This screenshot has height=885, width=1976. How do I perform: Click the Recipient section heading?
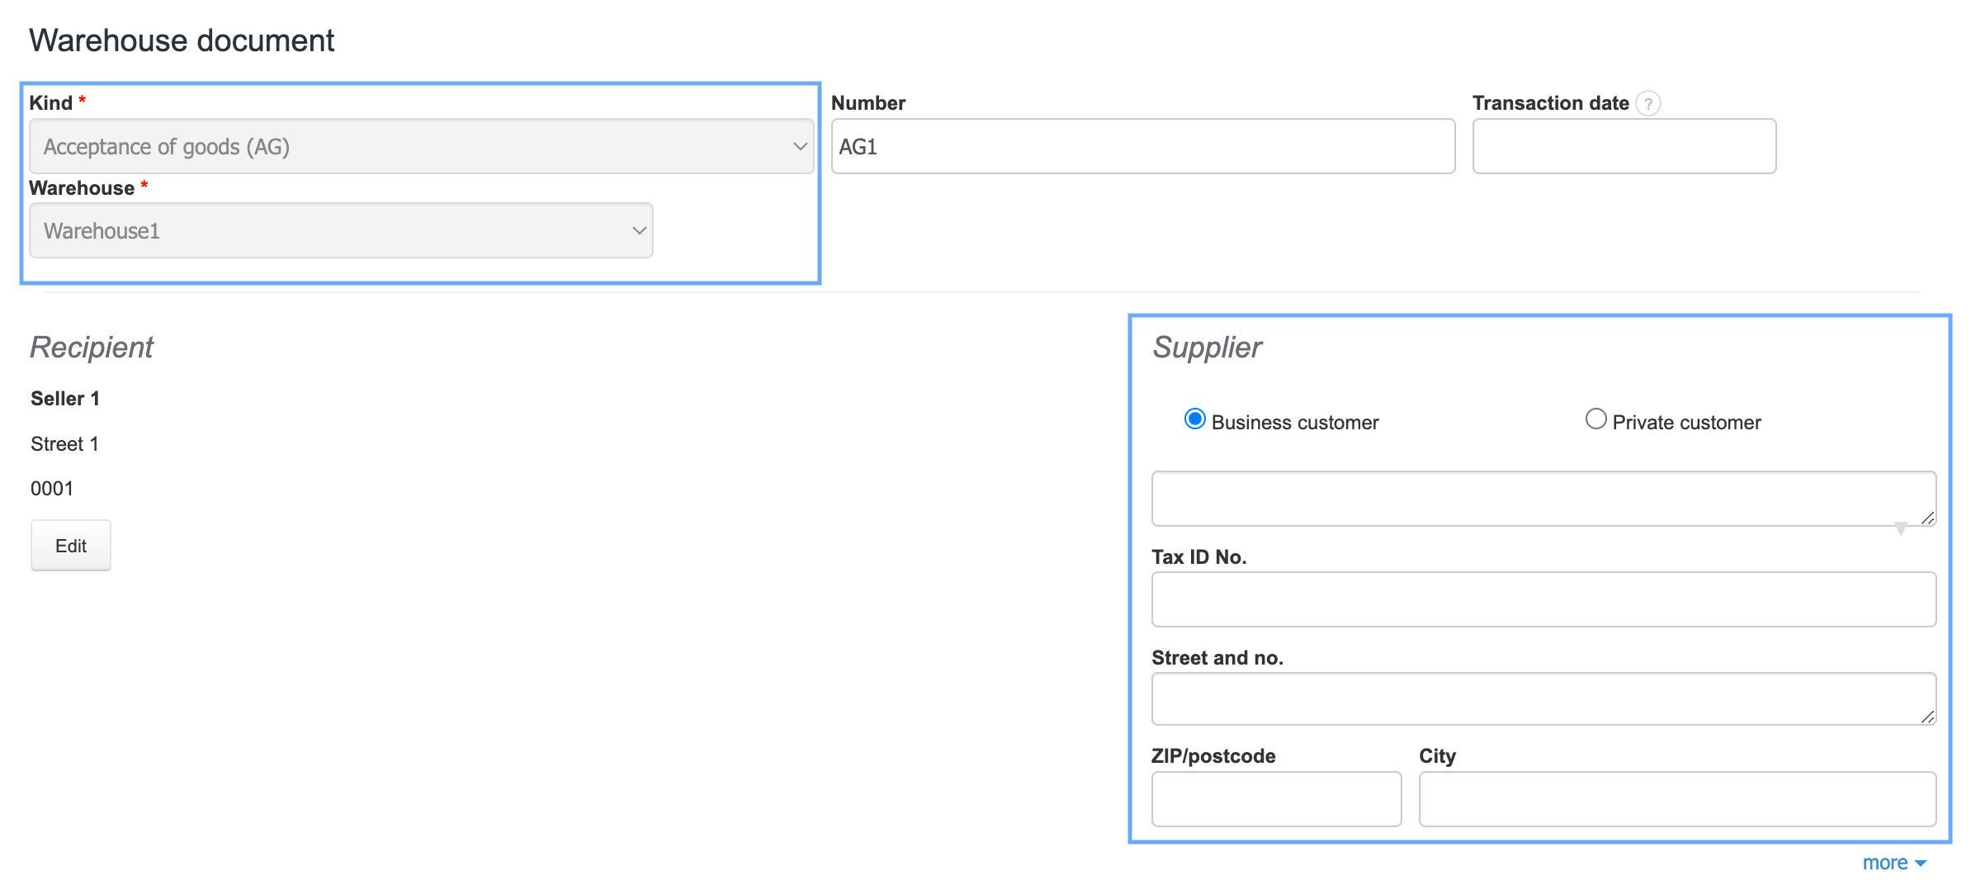92,348
